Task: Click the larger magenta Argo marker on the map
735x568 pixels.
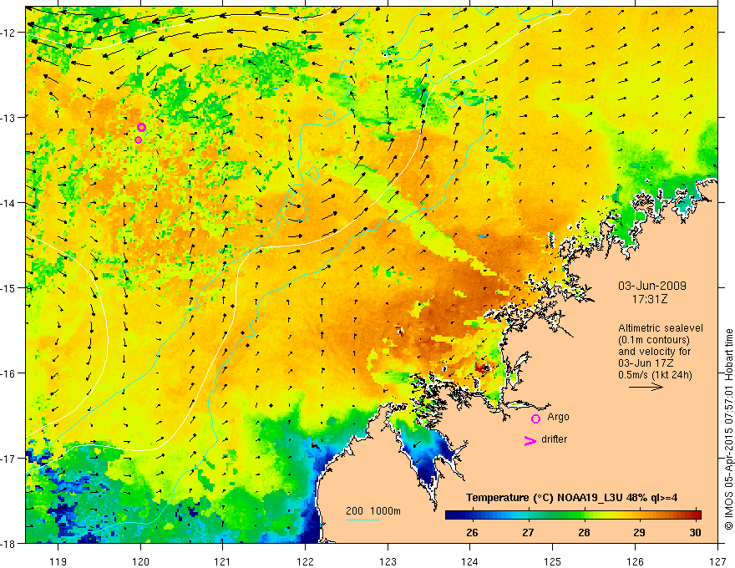Action: click(141, 128)
